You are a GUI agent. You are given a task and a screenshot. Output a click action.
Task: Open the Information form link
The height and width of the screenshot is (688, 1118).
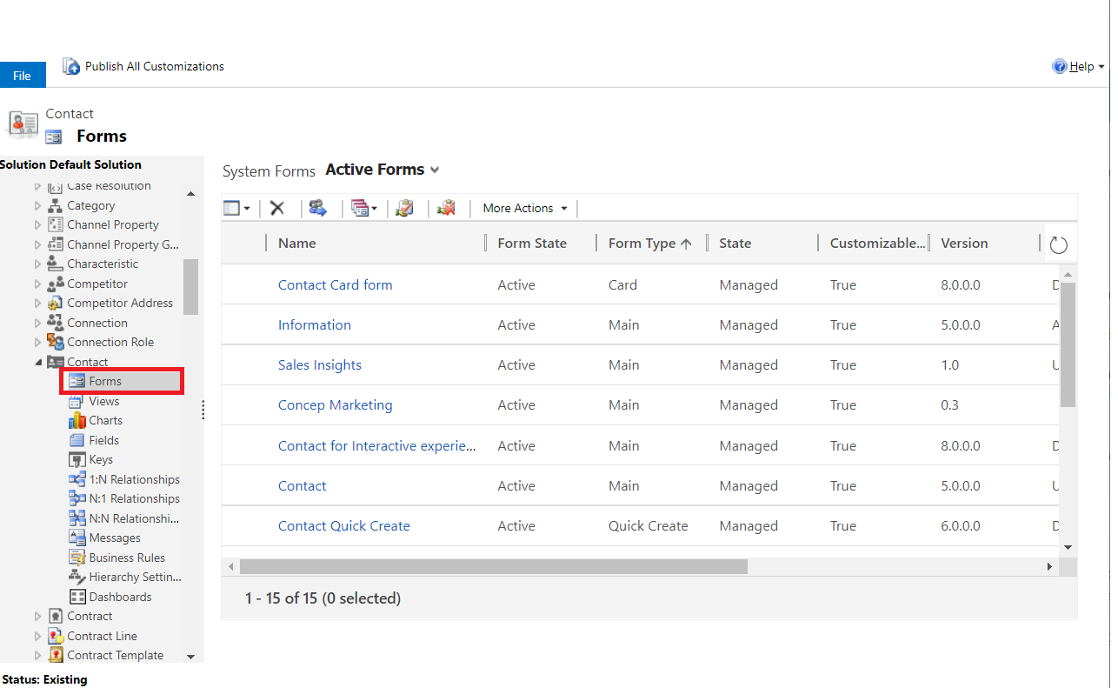(315, 324)
